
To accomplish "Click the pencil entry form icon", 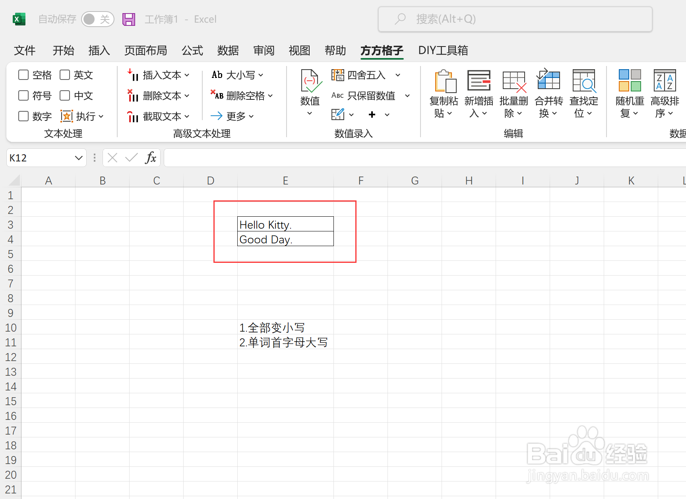I will point(338,115).
